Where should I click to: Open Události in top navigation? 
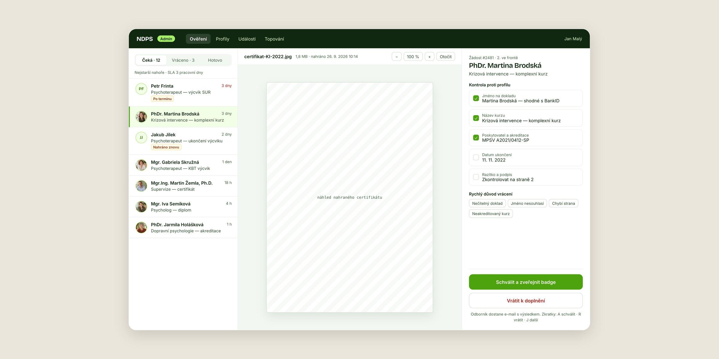(x=247, y=39)
